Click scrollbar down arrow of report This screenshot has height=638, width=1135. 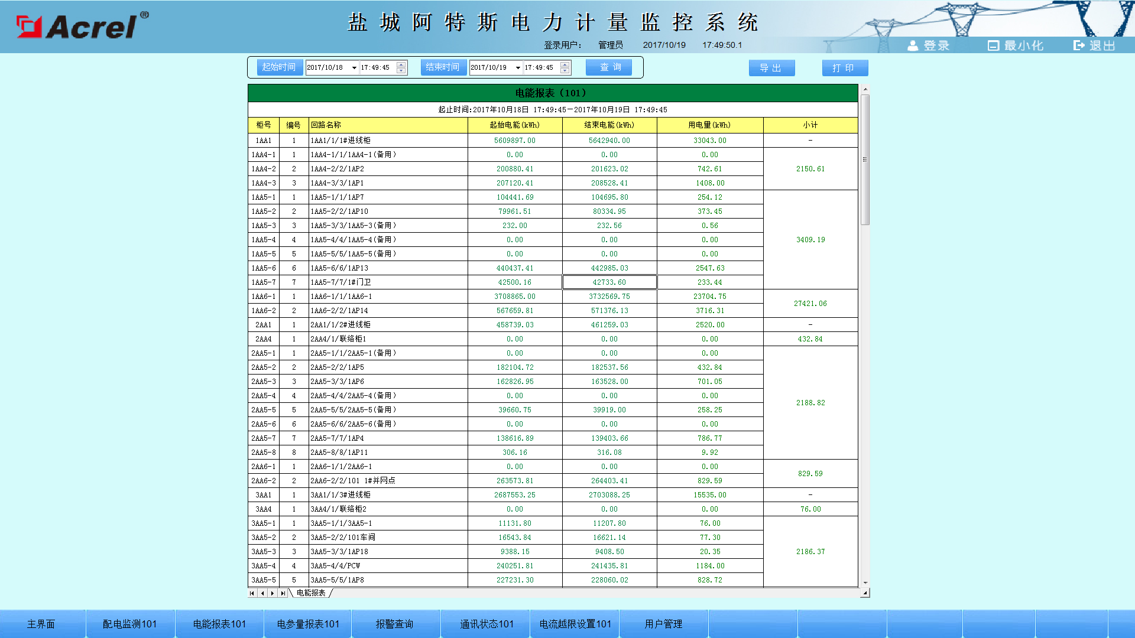click(x=865, y=583)
